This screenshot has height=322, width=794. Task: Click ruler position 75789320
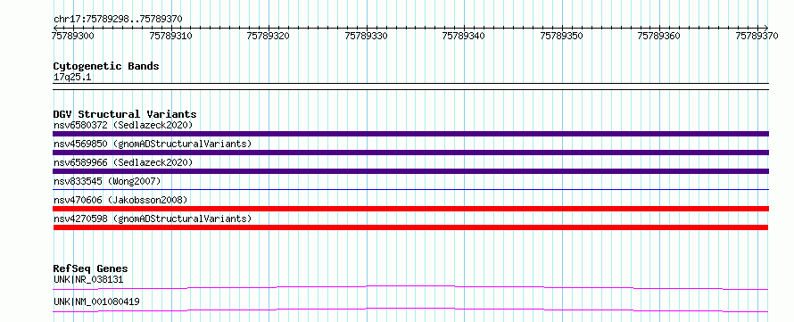[269, 36]
